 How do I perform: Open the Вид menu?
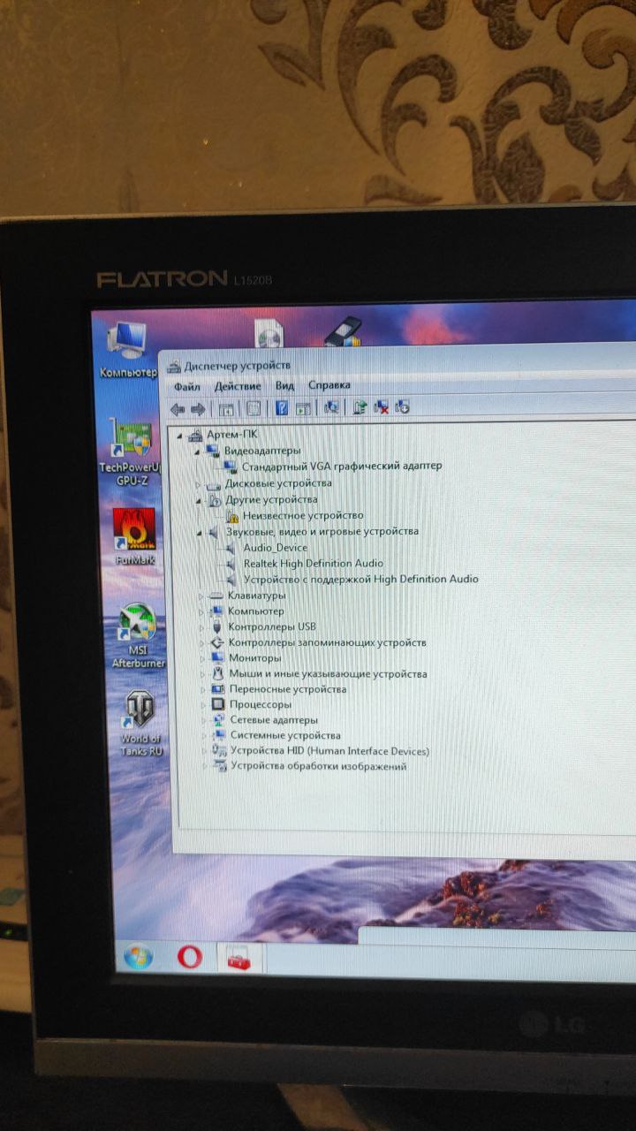tap(284, 385)
